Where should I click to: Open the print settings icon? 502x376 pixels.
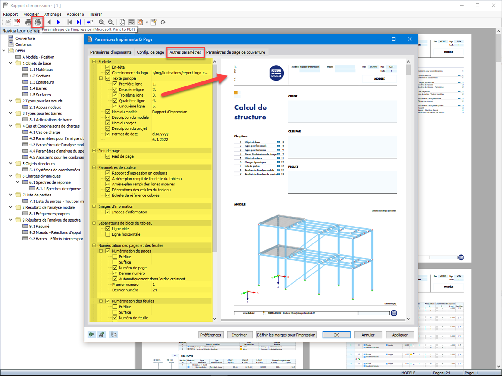(x=37, y=22)
